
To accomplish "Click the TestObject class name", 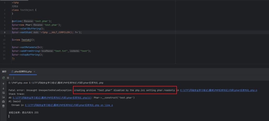I will tap(27, 10).
